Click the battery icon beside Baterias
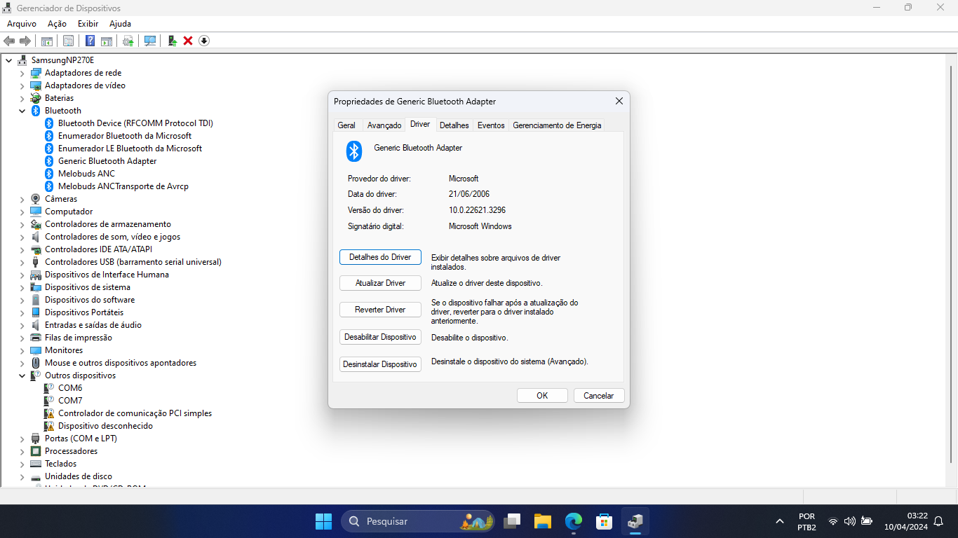Image resolution: width=958 pixels, height=538 pixels. tap(36, 98)
